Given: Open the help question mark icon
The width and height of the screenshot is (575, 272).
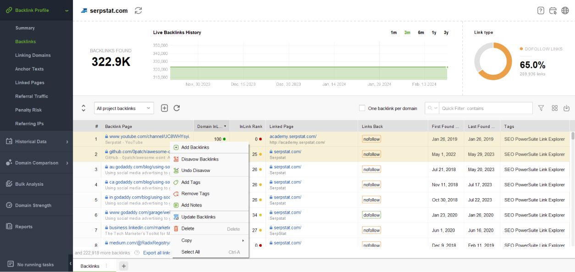Looking at the screenshot, I should (541, 11).
